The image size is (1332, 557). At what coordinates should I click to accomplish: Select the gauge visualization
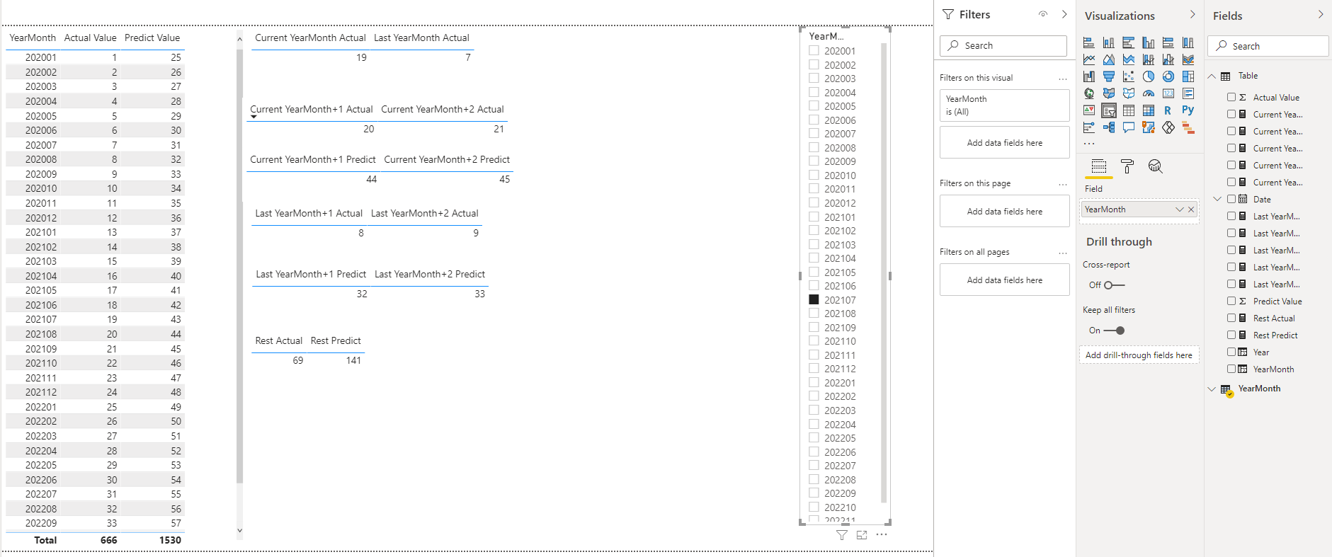[1149, 94]
